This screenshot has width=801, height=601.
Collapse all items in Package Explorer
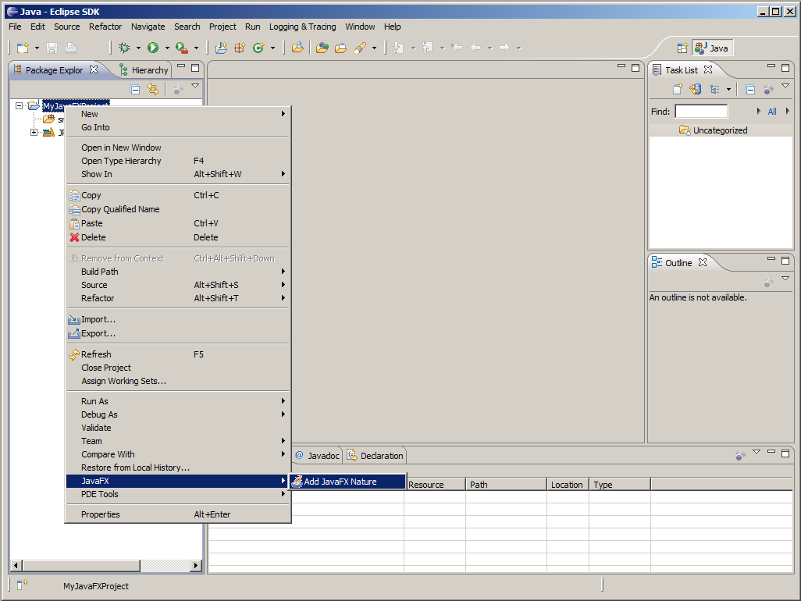pos(135,90)
